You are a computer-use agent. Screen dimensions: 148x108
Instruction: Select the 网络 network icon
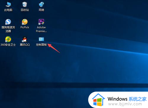(41, 4)
